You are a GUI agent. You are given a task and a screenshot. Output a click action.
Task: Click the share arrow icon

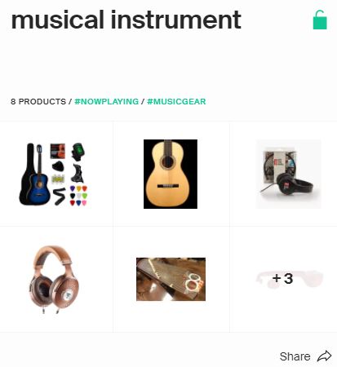325,356
